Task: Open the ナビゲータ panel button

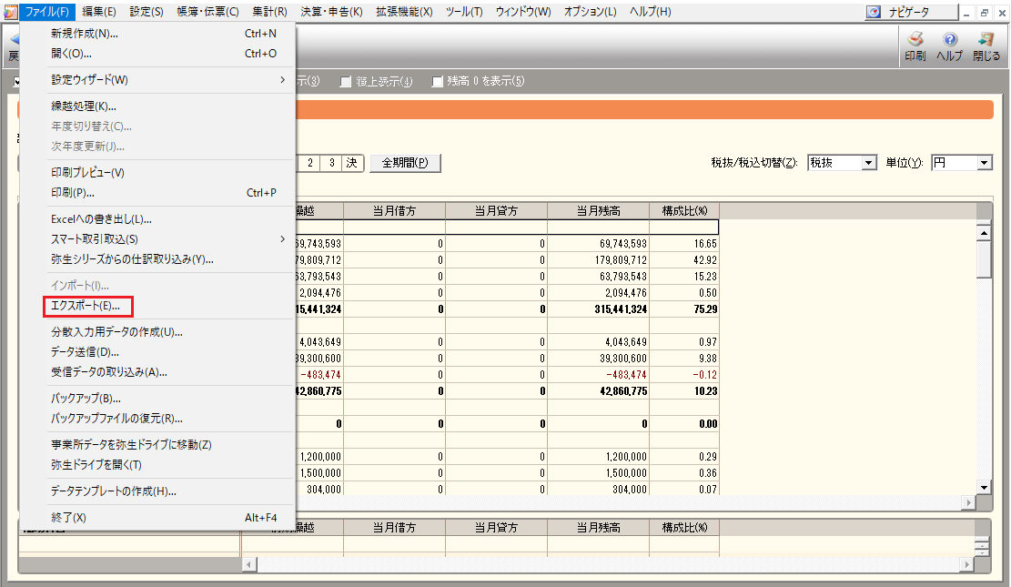Action: pyautogui.click(x=912, y=12)
